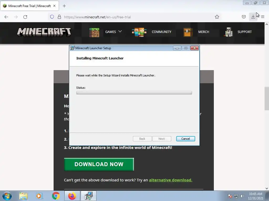Click the installation Status progress bar

134,93
